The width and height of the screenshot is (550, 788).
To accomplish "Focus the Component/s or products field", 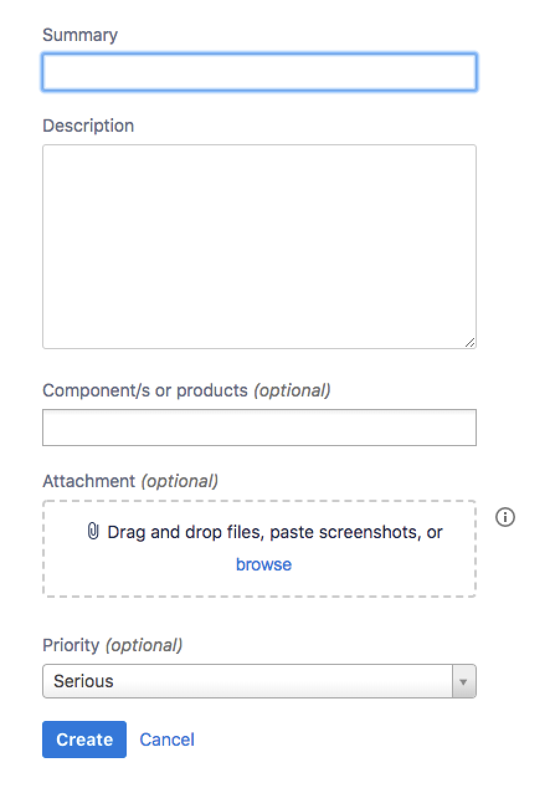I will 259,428.
